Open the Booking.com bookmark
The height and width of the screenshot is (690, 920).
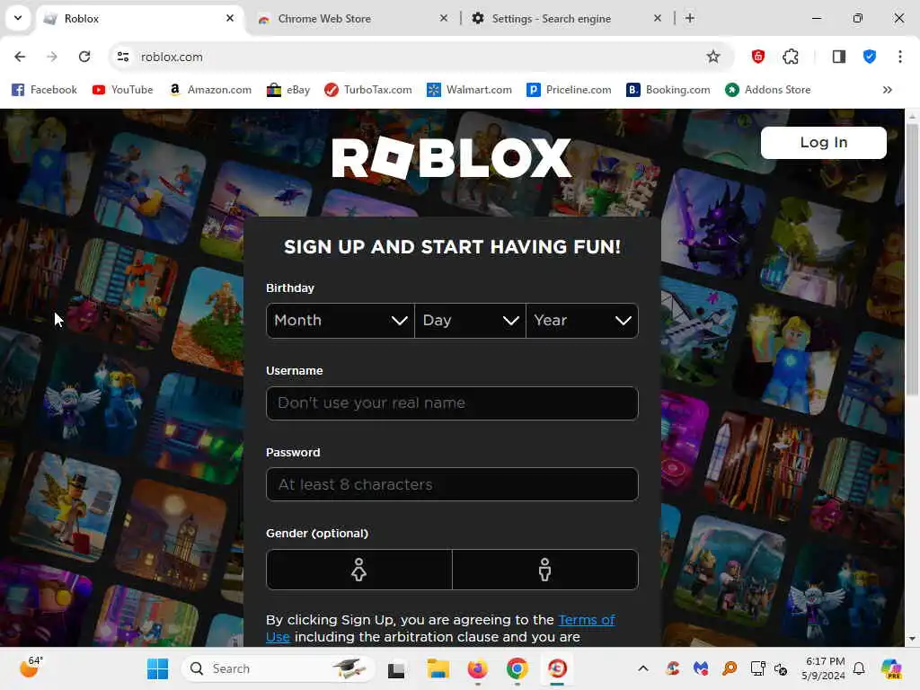point(668,90)
